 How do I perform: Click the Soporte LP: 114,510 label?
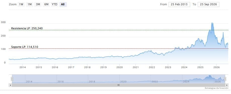pos(25,47)
